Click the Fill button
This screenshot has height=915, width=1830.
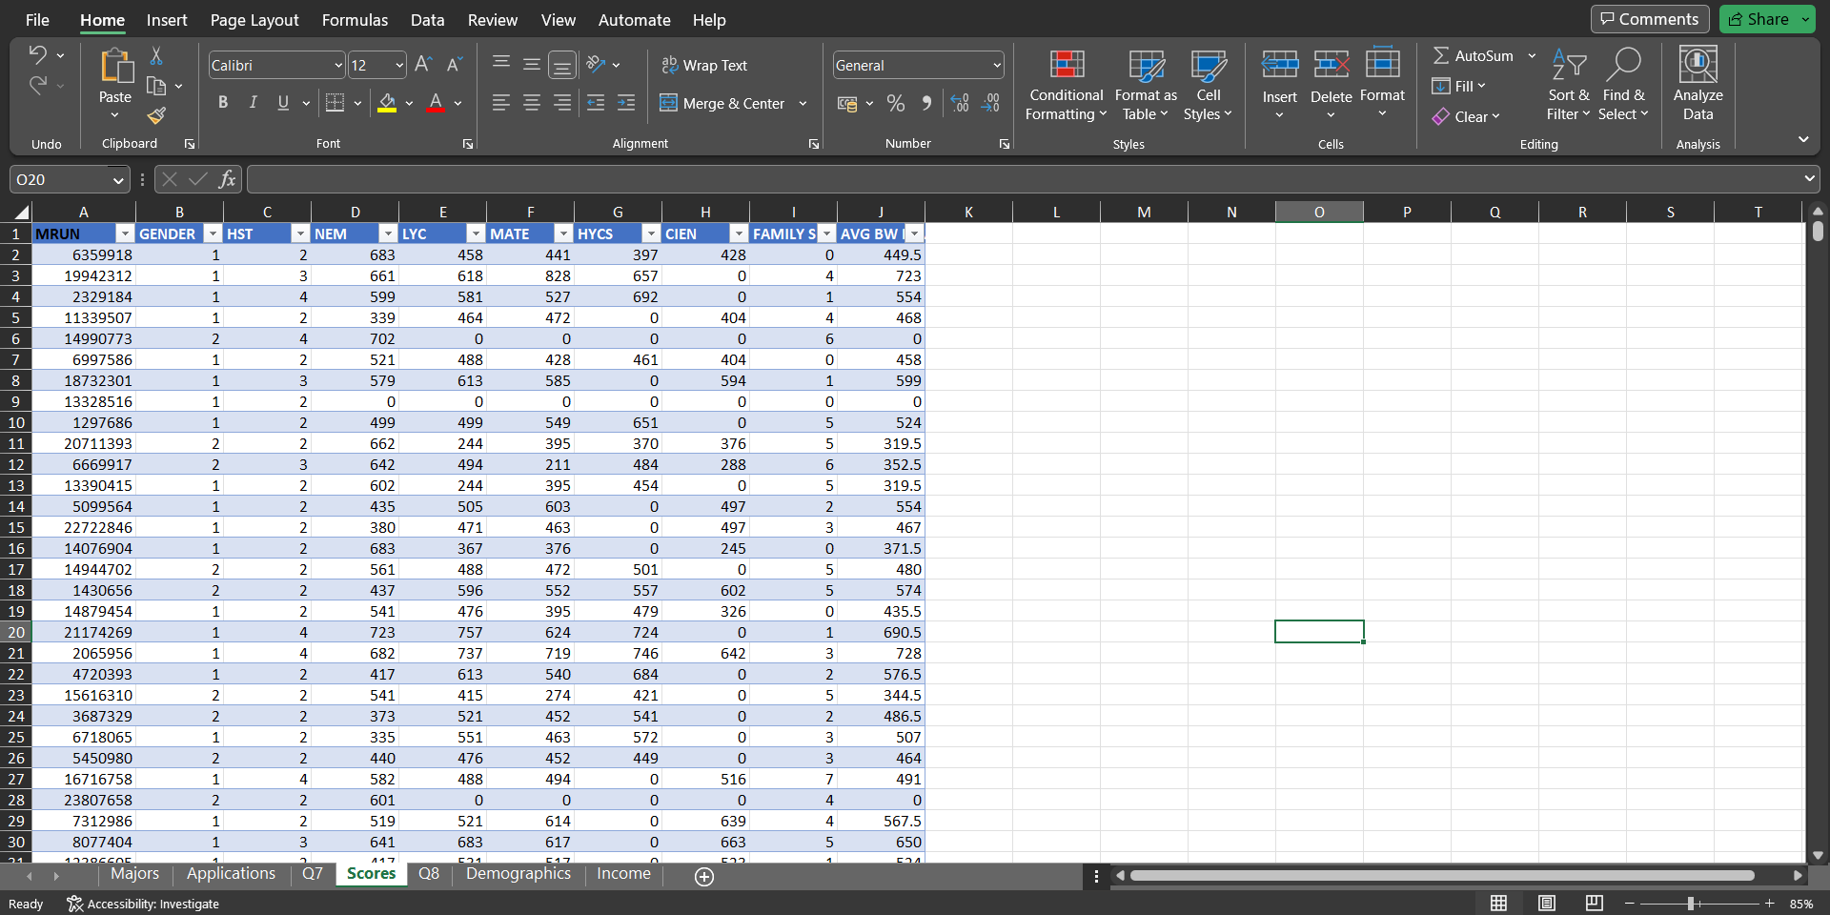coord(1458,86)
